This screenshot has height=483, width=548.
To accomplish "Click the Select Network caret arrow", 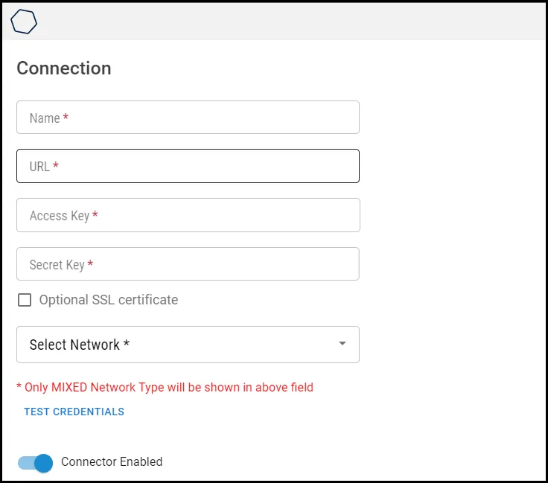I will (342, 343).
